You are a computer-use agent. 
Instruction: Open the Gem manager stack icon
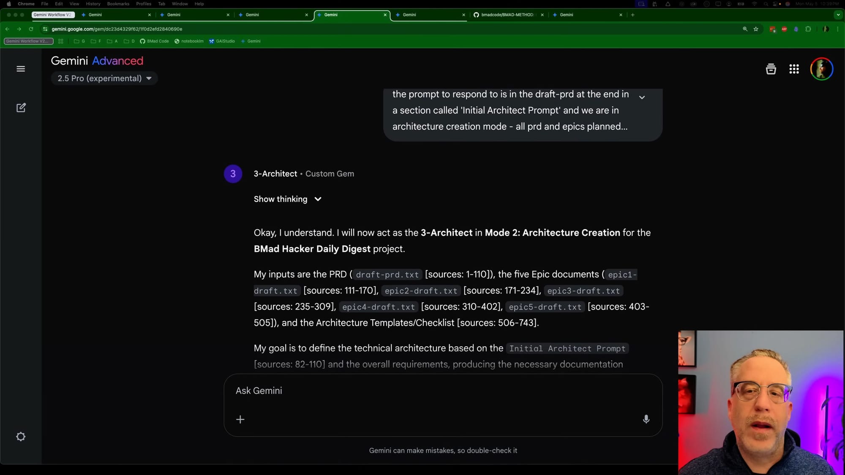[771, 69]
